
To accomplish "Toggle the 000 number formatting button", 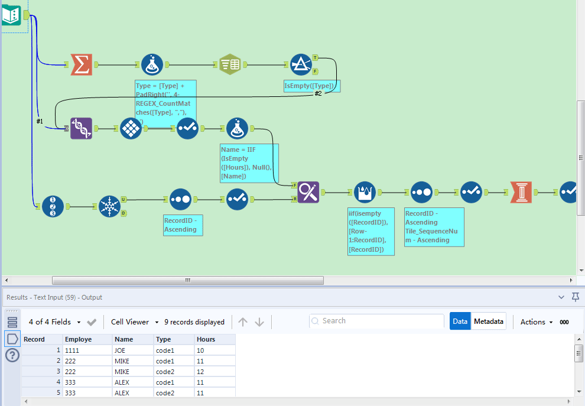I will (x=564, y=322).
